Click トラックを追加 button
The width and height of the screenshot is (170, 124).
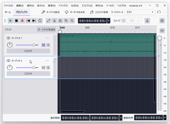[46, 29]
